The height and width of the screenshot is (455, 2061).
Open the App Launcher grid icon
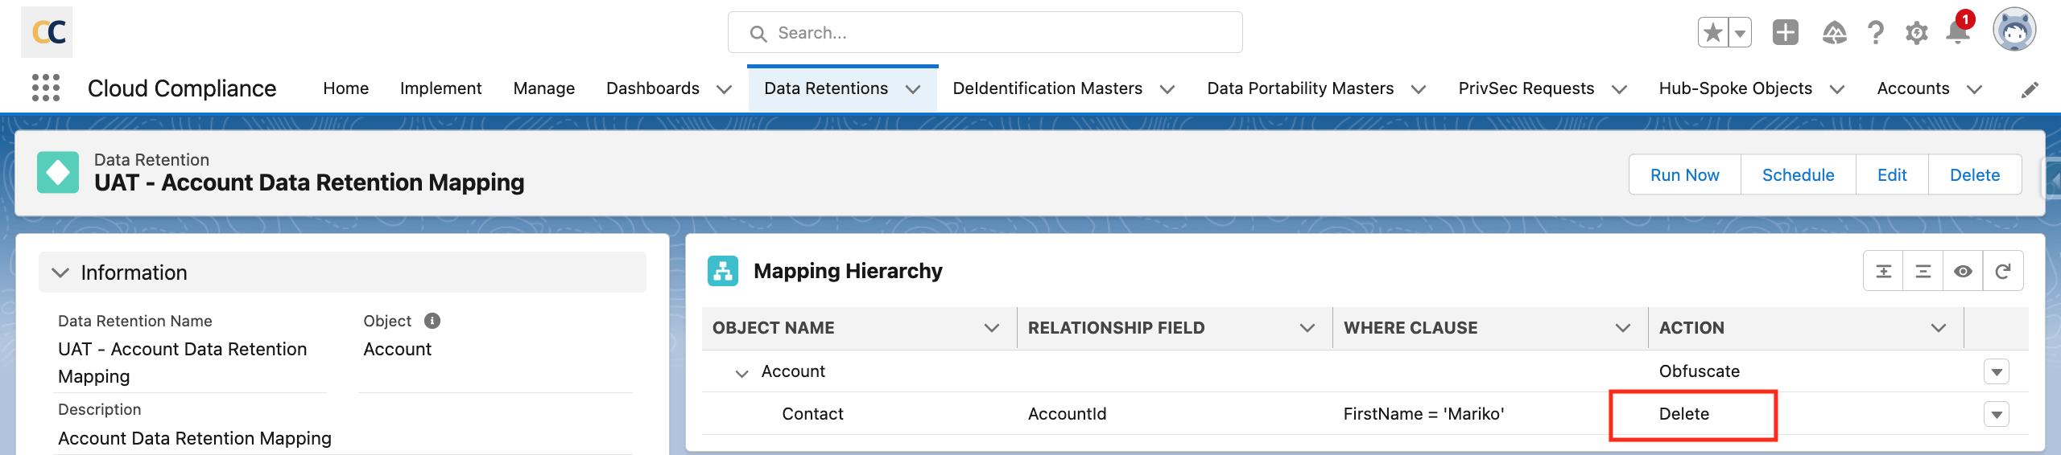pos(46,88)
